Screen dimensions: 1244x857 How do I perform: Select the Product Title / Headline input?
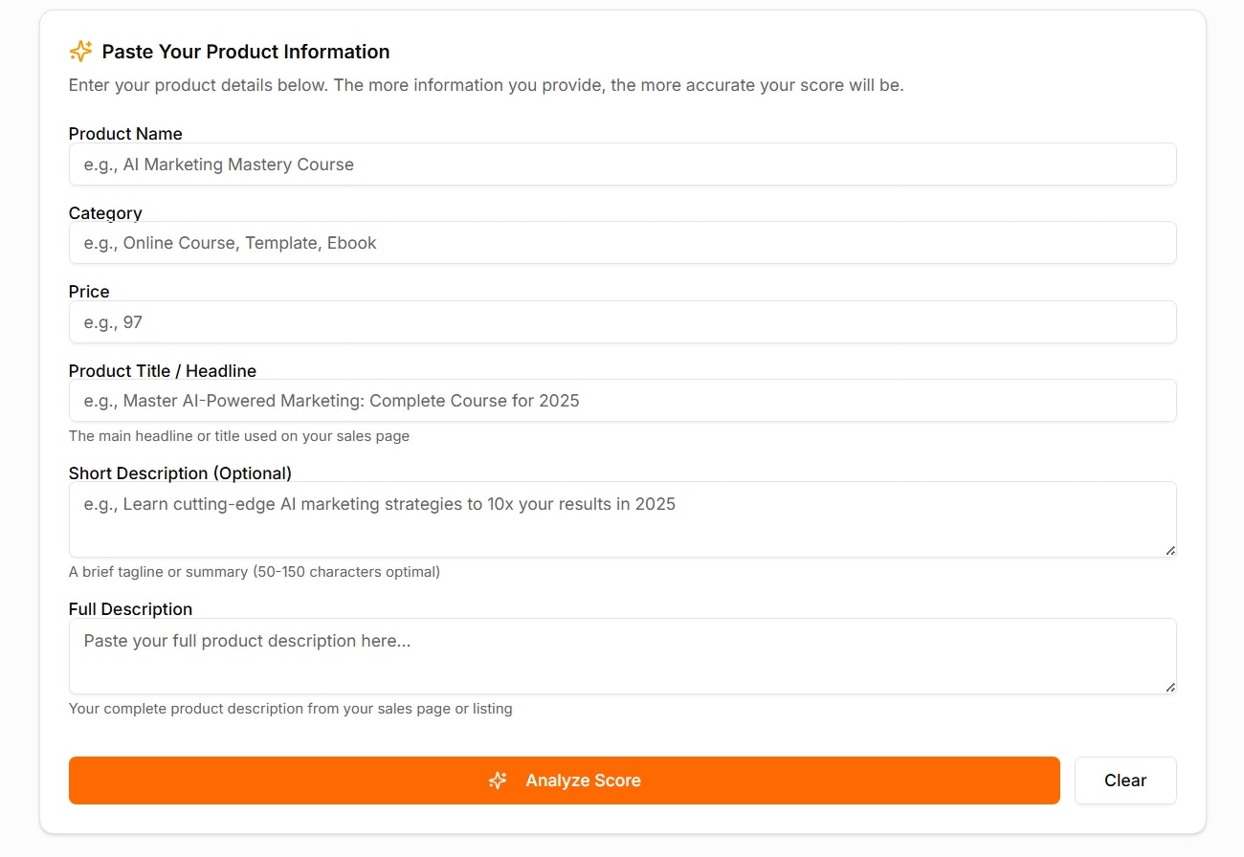622,400
